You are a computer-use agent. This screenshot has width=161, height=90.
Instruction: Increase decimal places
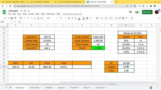click(38, 18)
